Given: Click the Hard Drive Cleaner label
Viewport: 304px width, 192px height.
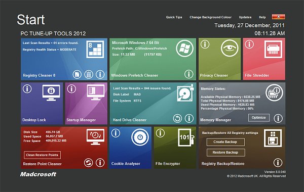Looking at the screenshot, I should click(x=130, y=120).
